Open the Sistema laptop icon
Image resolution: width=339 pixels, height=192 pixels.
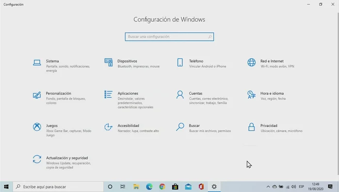[x=37, y=63]
